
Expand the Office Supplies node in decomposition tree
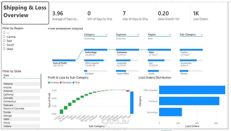[x=96, y=60]
